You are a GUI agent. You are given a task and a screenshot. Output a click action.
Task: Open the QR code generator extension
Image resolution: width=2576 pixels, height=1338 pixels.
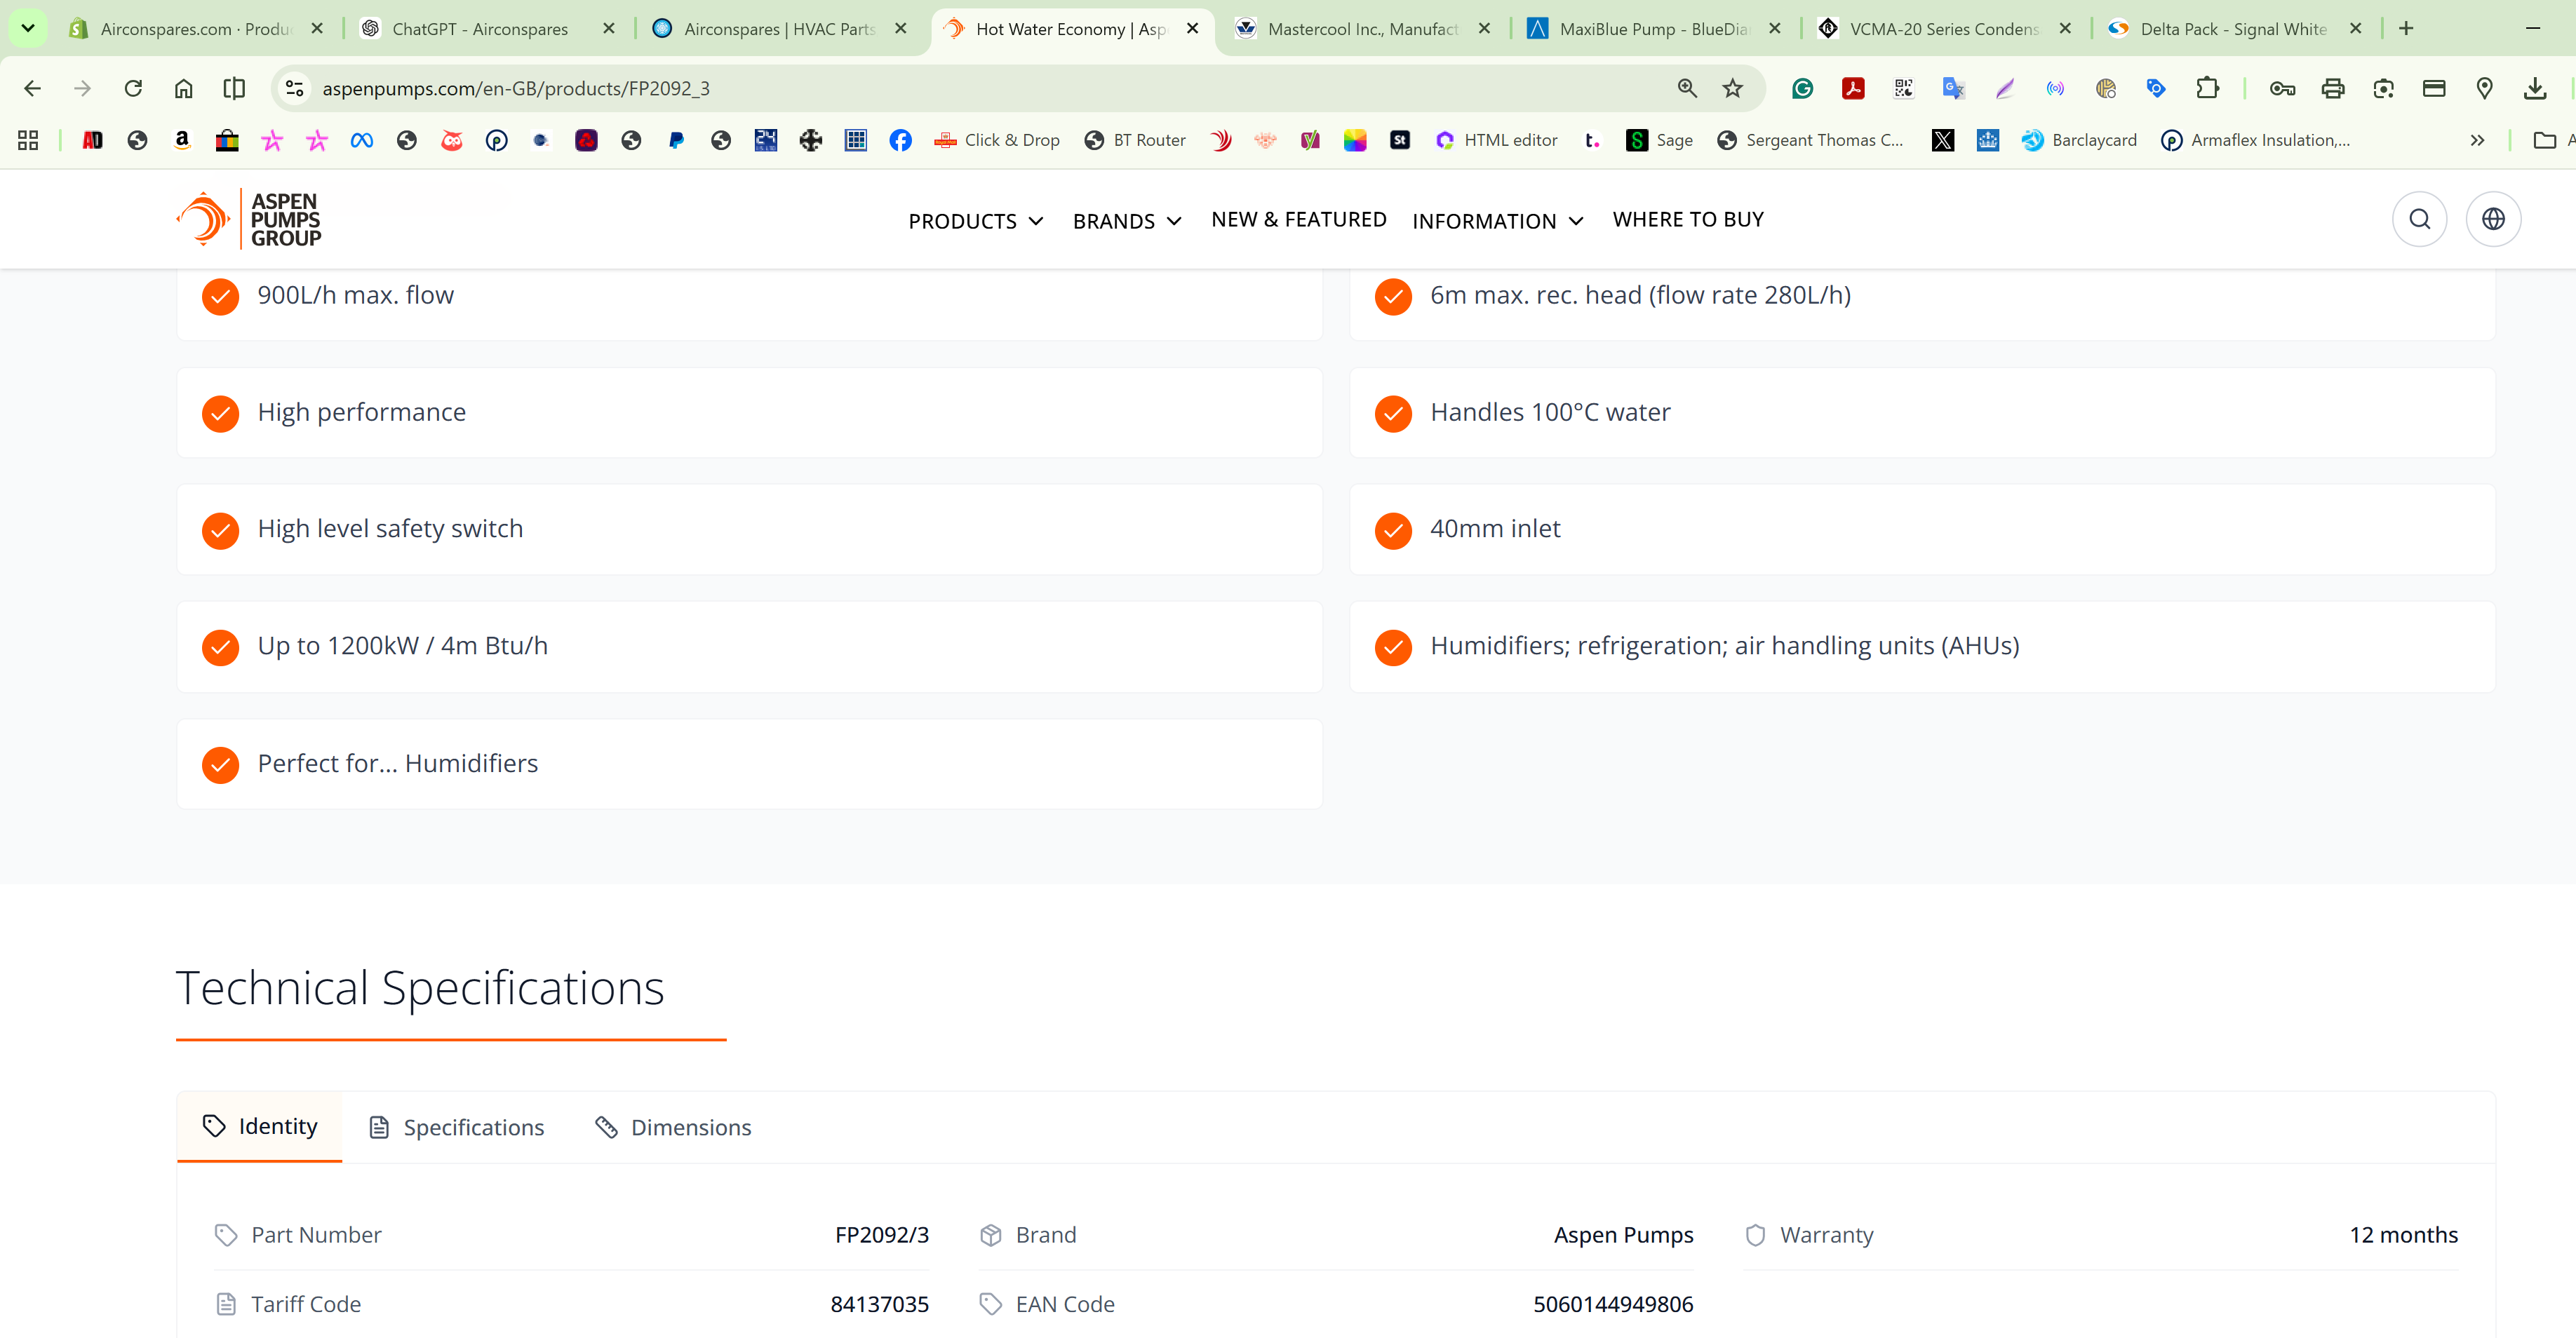(x=1903, y=89)
